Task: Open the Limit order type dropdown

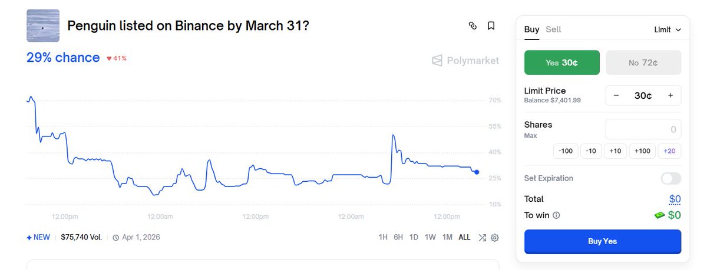Action: point(668,29)
